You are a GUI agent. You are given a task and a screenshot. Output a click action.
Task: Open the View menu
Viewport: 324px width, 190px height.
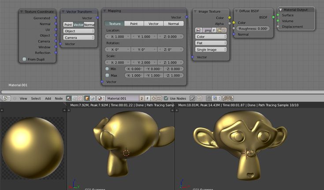[x=23, y=98]
